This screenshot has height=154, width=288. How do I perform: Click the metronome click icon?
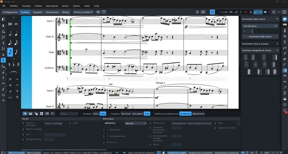251,12
